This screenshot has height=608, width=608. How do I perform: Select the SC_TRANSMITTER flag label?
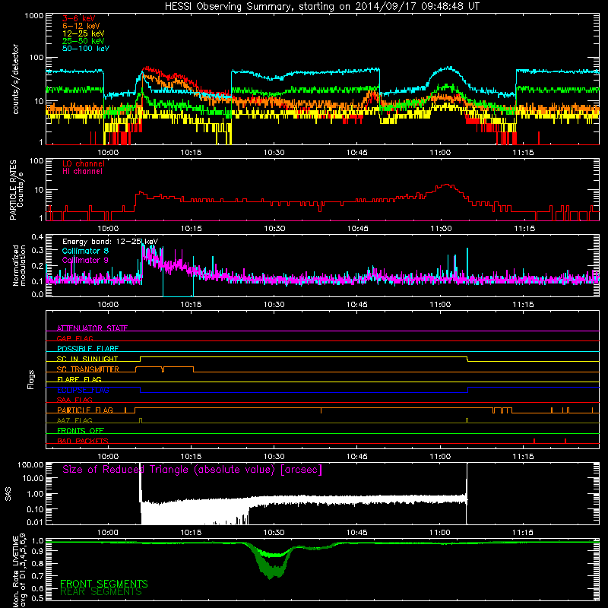coord(87,369)
